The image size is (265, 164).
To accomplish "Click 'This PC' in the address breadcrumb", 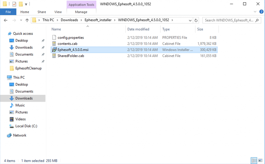I will point(48,20).
